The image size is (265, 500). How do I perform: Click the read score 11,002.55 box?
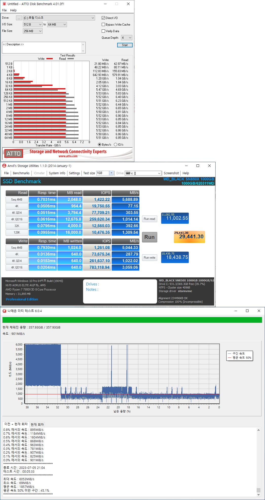175,218
